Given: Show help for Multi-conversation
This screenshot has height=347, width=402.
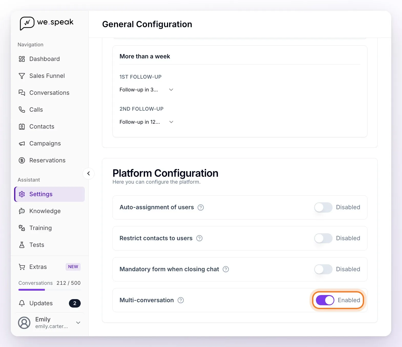Looking at the screenshot, I should [181, 300].
